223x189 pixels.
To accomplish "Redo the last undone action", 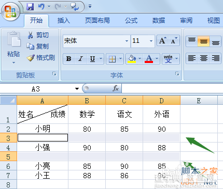I will pyautogui.click(x=58, y=7).
